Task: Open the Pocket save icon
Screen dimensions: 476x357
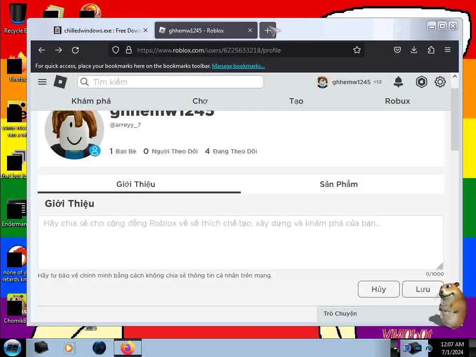Action: coord(397,50)
